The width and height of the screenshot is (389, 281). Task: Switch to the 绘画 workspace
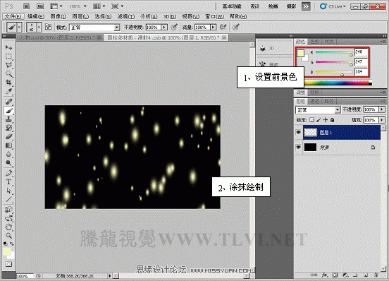[x=273, y=6]
